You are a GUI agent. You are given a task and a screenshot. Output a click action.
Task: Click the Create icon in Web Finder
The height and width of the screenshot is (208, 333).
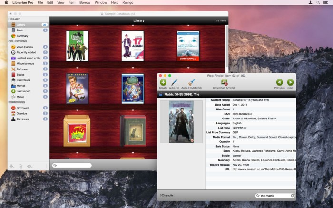click(x=163, y=82)
